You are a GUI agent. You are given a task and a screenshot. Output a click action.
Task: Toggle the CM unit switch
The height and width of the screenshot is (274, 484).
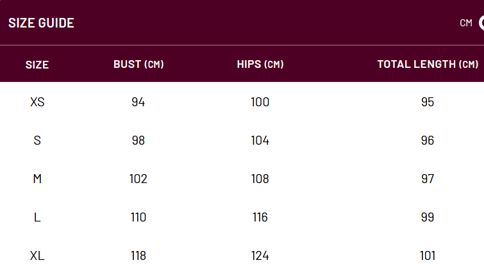[481, 23]
